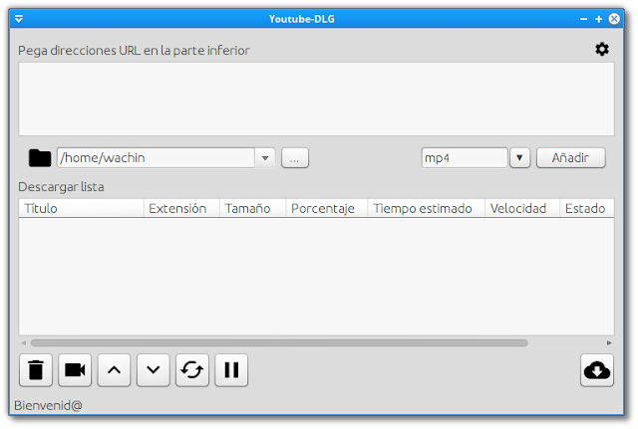Viewport: 638px width, 429px height.
Task: Start downloads with the cloud download icon
Action: [597, 370]
